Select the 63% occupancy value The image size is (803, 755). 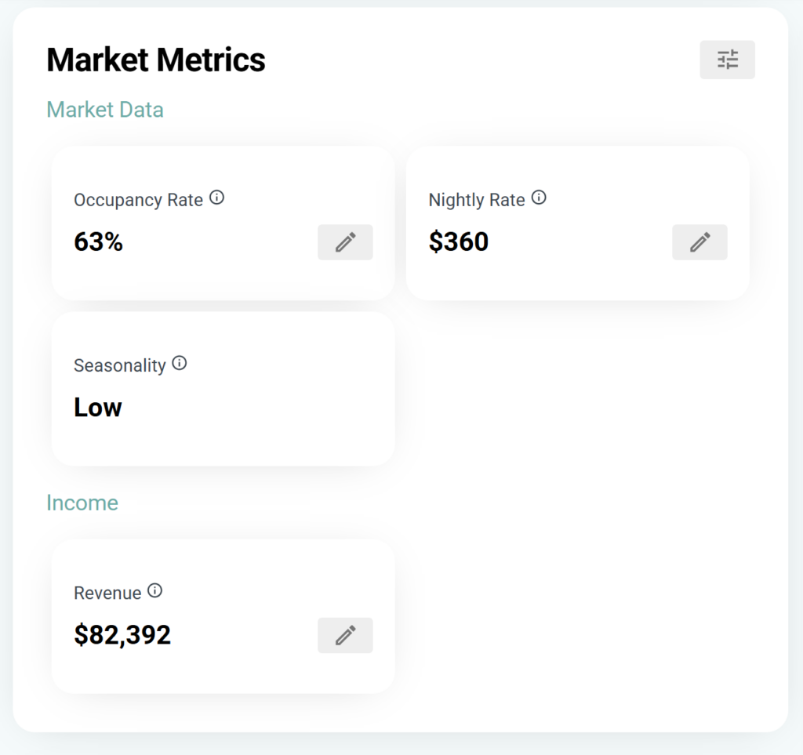pyautogui.click(x=98, y=242)
